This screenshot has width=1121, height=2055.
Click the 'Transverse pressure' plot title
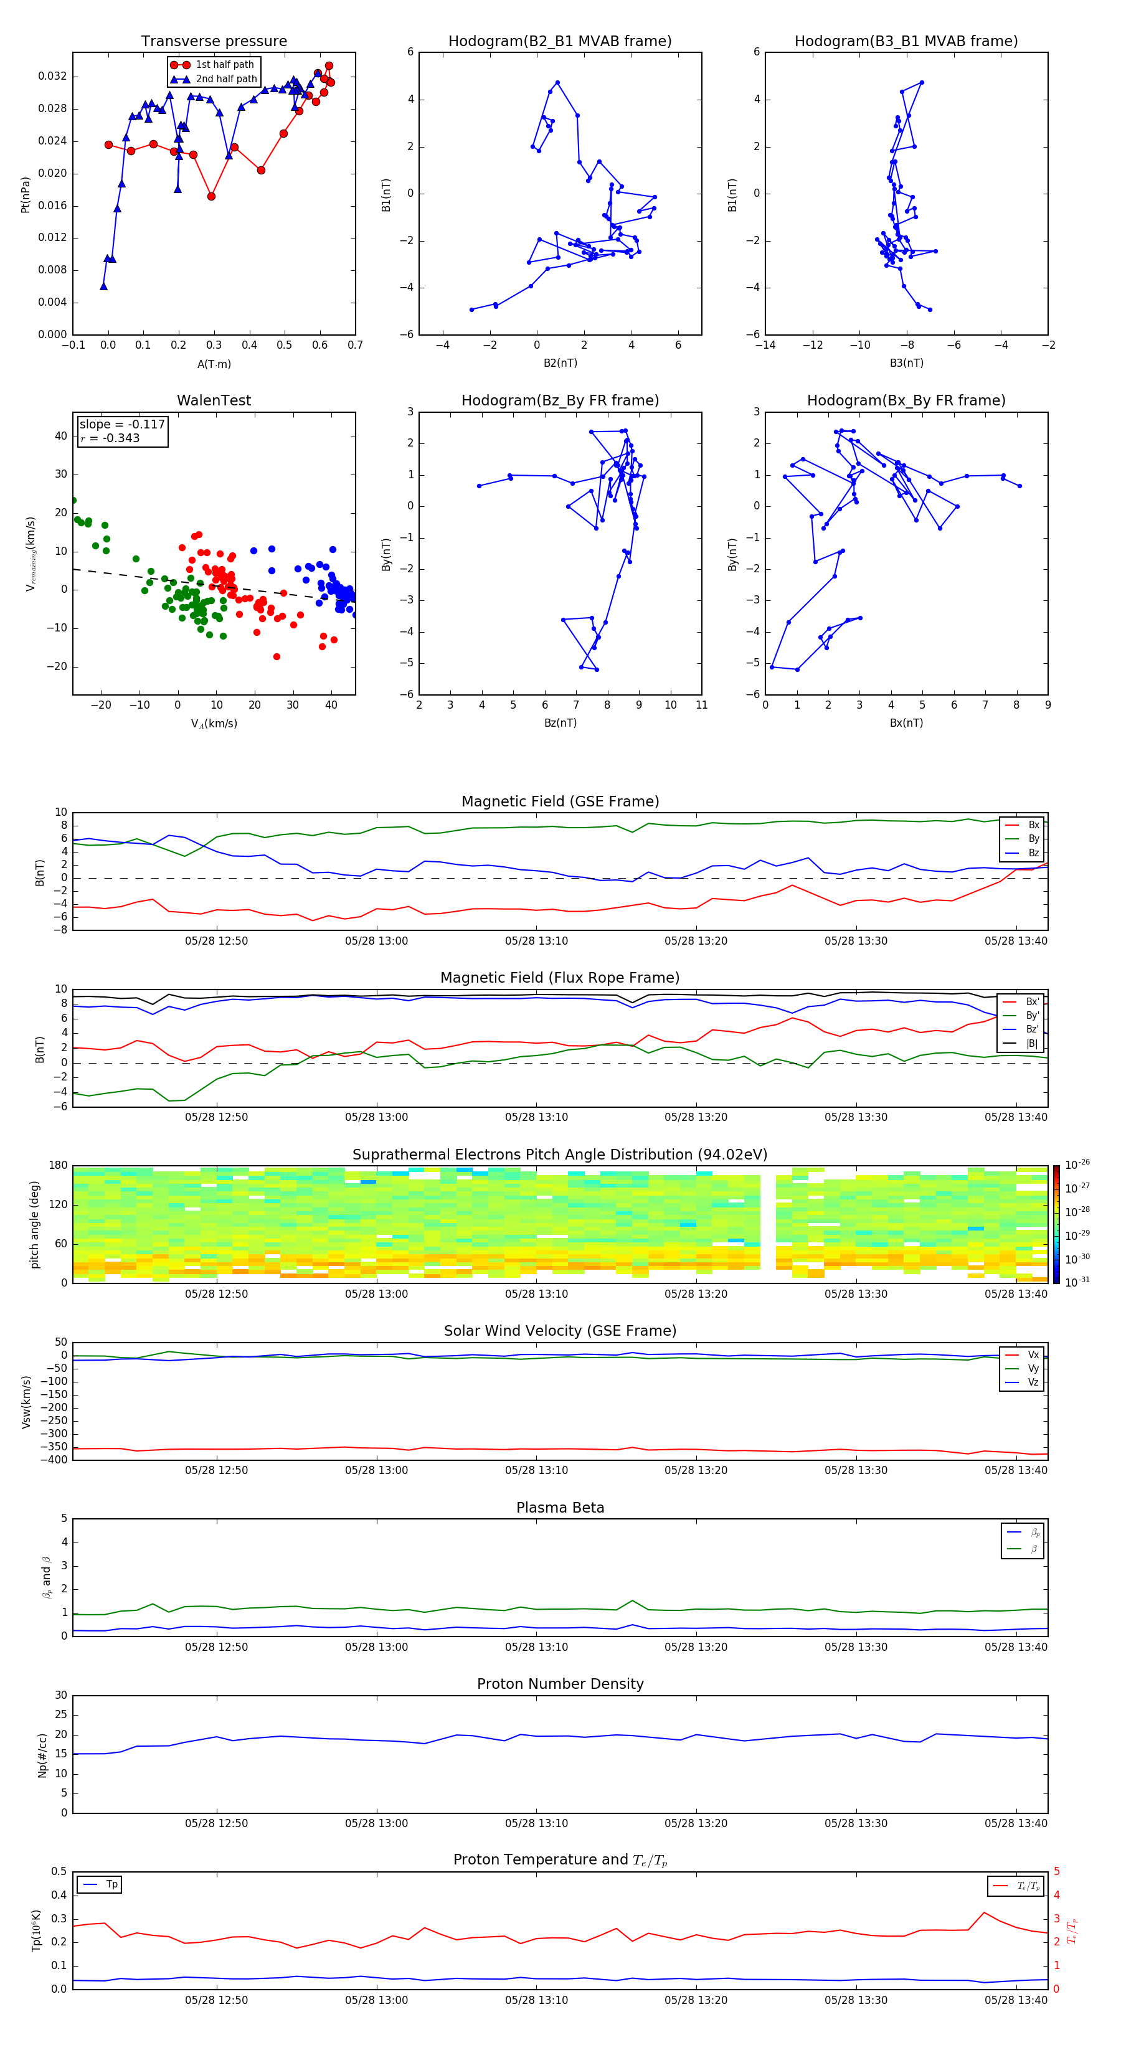click(x=214, y=42)
